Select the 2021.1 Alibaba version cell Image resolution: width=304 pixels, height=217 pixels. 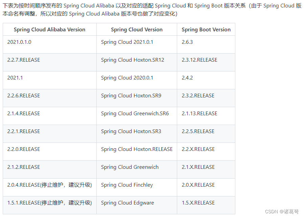(x=49, y=80)
